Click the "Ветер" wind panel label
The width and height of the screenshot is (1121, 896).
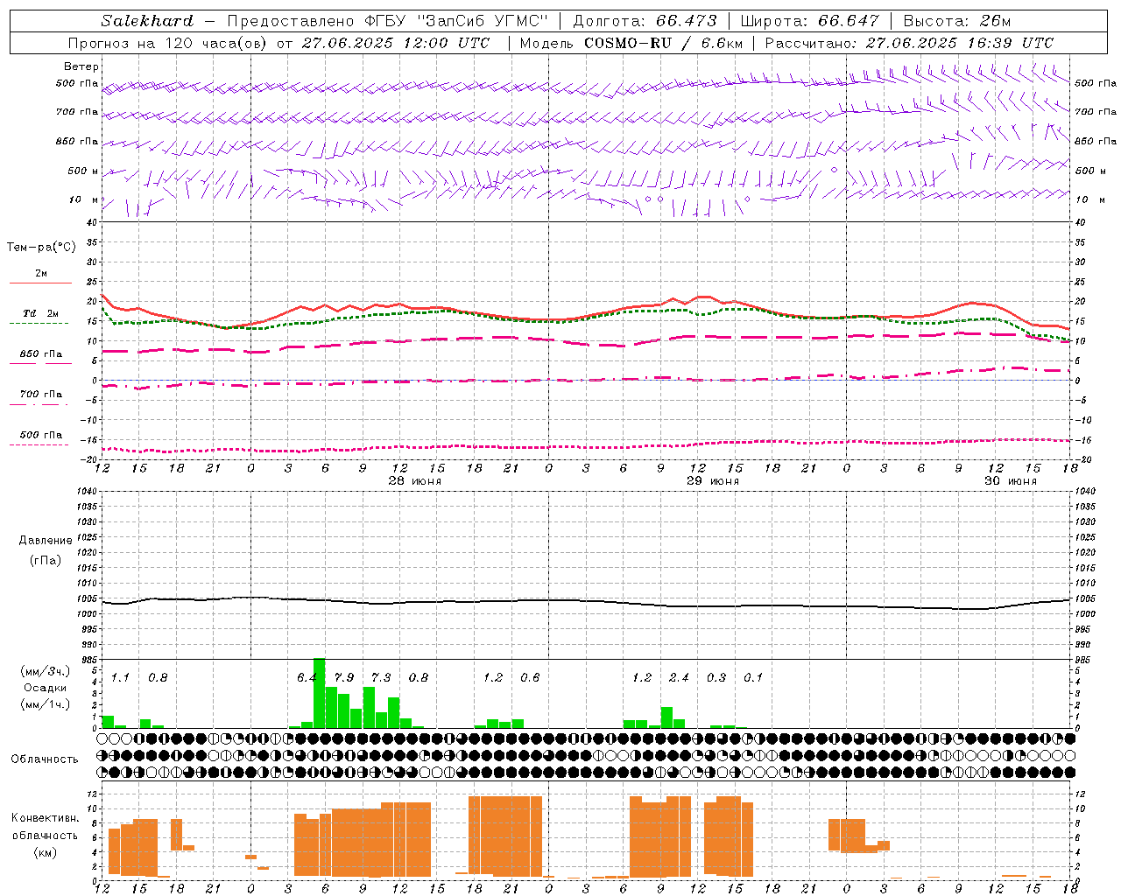point(81,66)
